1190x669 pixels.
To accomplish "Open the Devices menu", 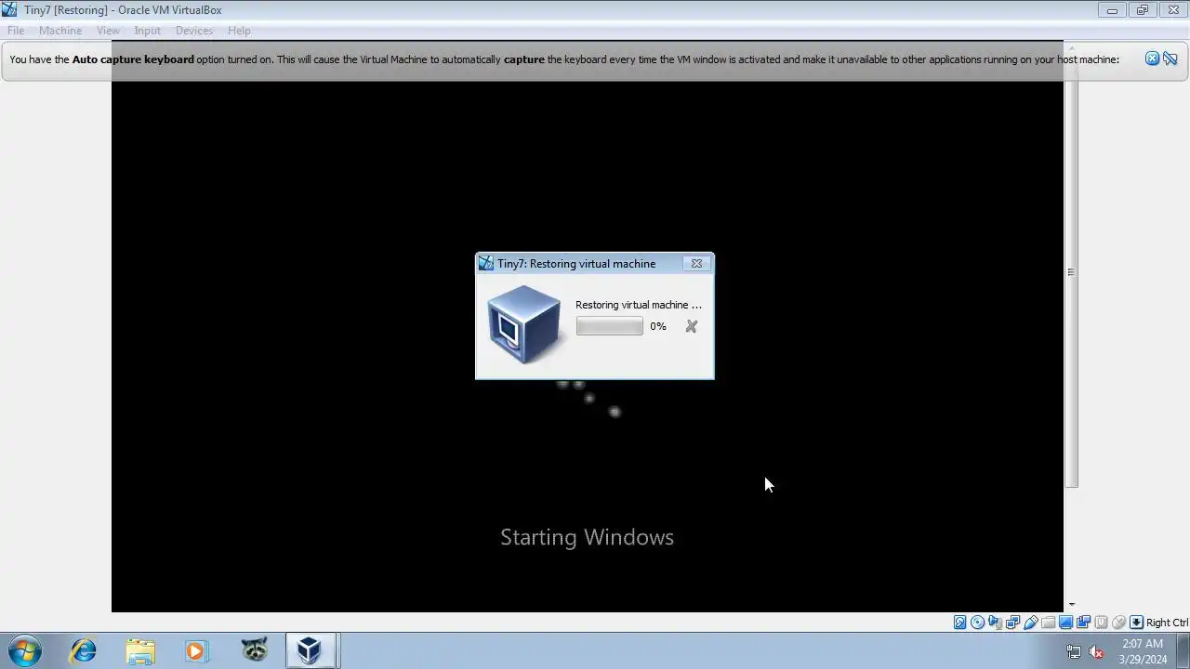I will (x=194, y=31).
